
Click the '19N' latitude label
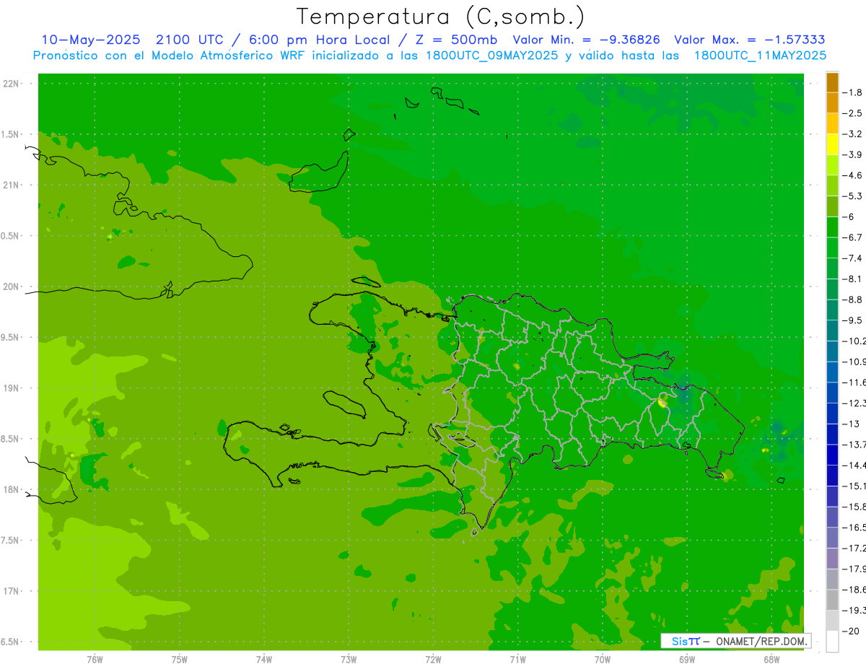(12, 388)
